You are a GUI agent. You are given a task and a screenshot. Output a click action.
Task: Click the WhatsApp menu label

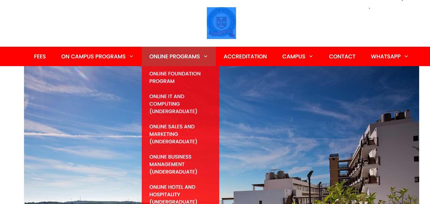pyautogui.click(x=386, y=57)
